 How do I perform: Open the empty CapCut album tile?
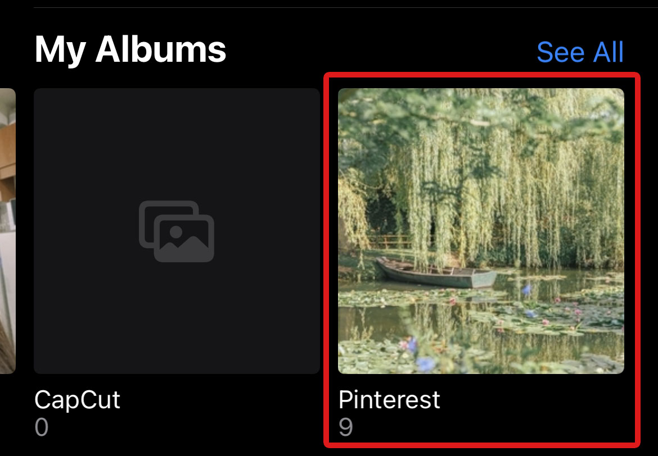pyautogui.click(x=177, y=231)
